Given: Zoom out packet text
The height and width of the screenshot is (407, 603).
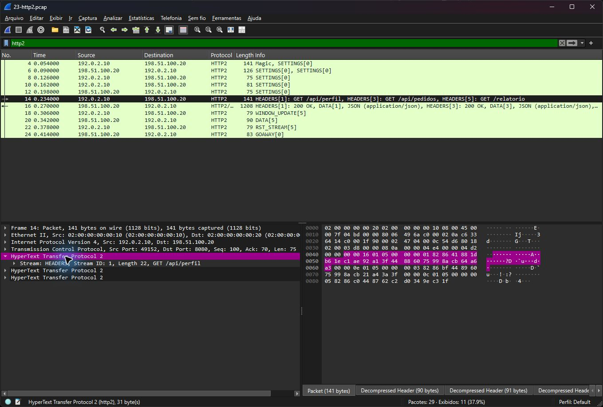Looking at the screenshot, I should (208, 30).
